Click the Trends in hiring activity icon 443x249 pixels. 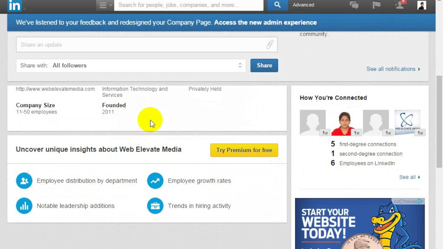155,206
